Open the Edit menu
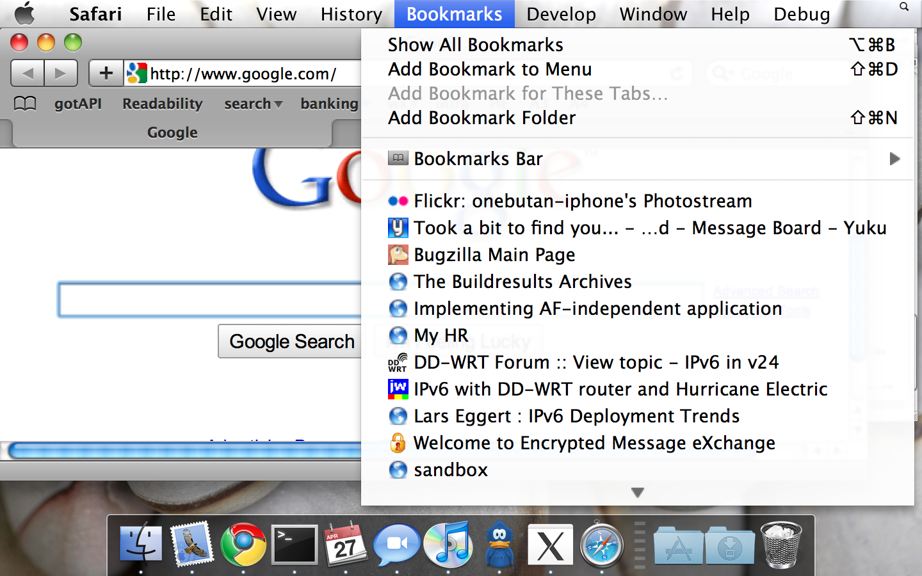 (x=216, y=14)
